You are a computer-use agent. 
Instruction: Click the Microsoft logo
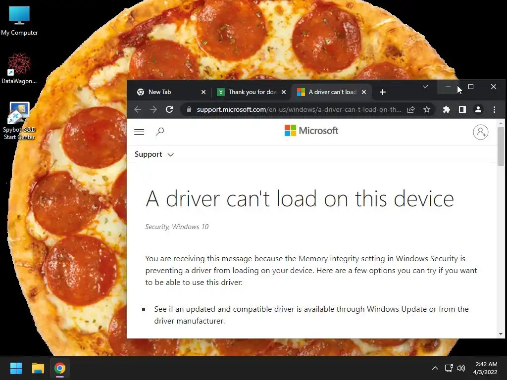pos(311,131)
